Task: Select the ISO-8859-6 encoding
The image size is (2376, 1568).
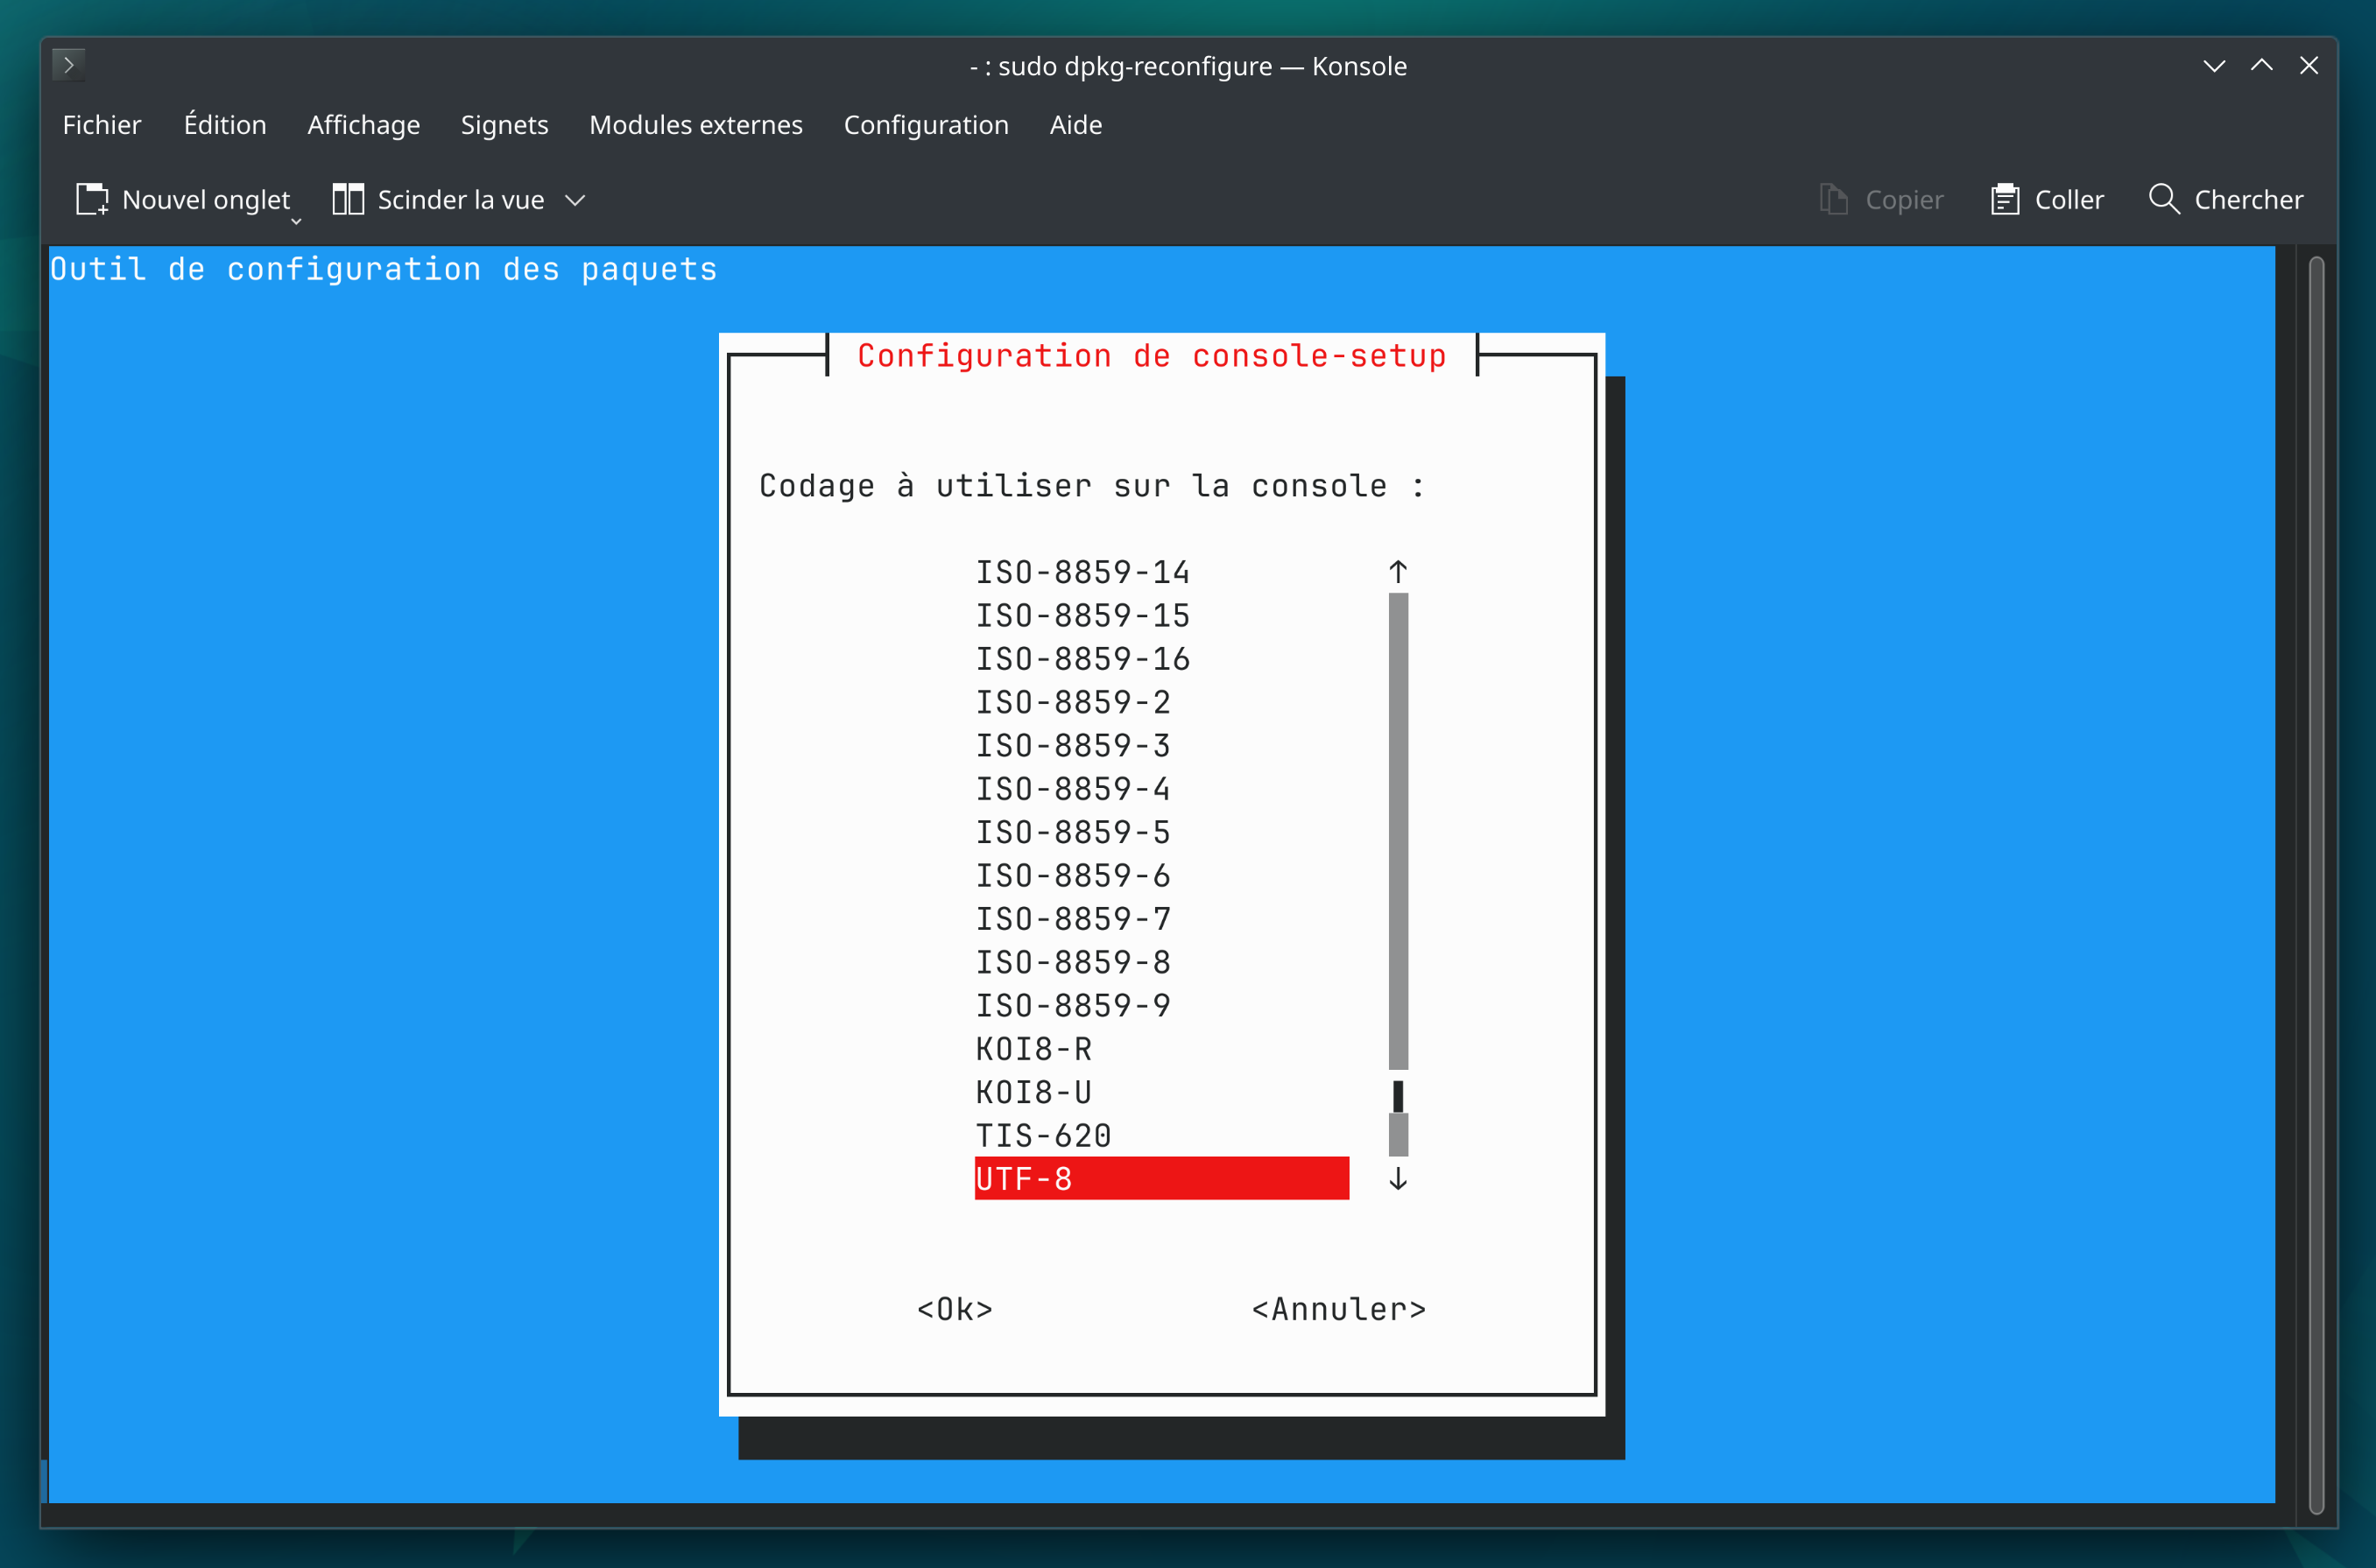Action: point(1073,875)
